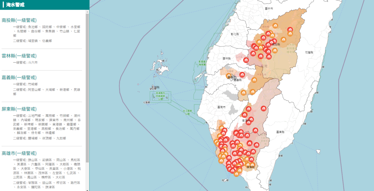Click the 雲林縣 label on the map
The width and height of the screenshot is (374, 191).
point(227,59)
